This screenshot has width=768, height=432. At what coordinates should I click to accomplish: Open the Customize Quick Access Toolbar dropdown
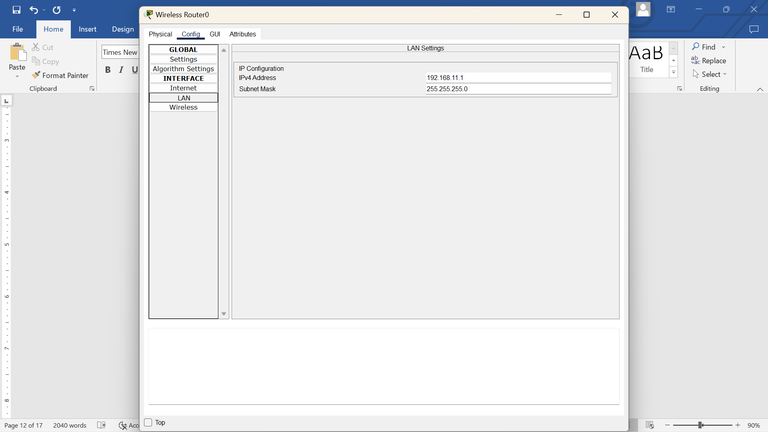(74, 10)
